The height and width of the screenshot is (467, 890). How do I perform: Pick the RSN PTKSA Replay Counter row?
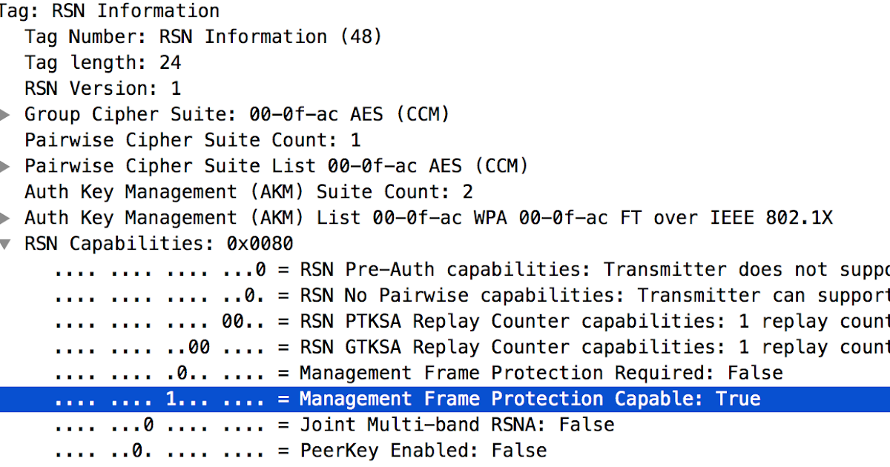519,322
